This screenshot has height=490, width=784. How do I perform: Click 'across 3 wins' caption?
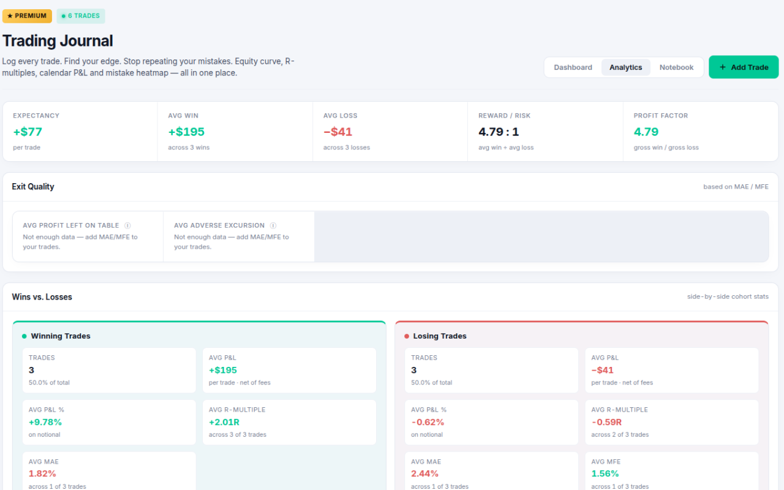click(x=189, y=148)
